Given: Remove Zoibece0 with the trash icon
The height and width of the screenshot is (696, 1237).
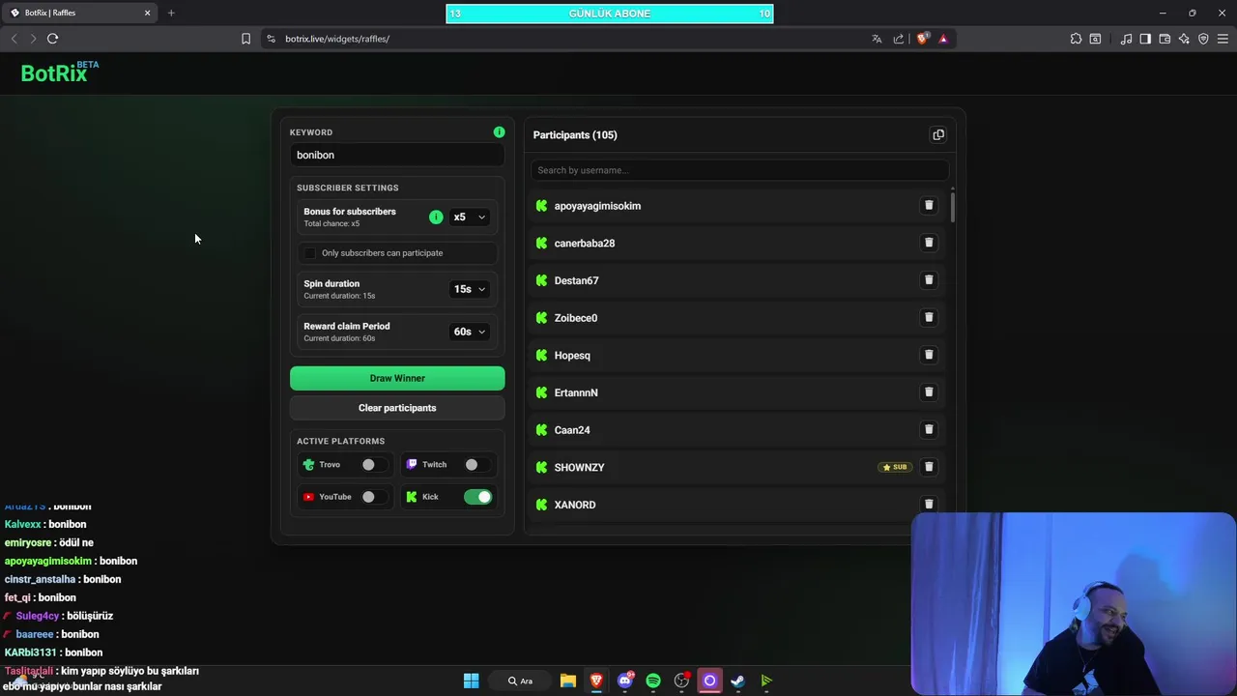Looking at the screenshot, I should point(929,317).
